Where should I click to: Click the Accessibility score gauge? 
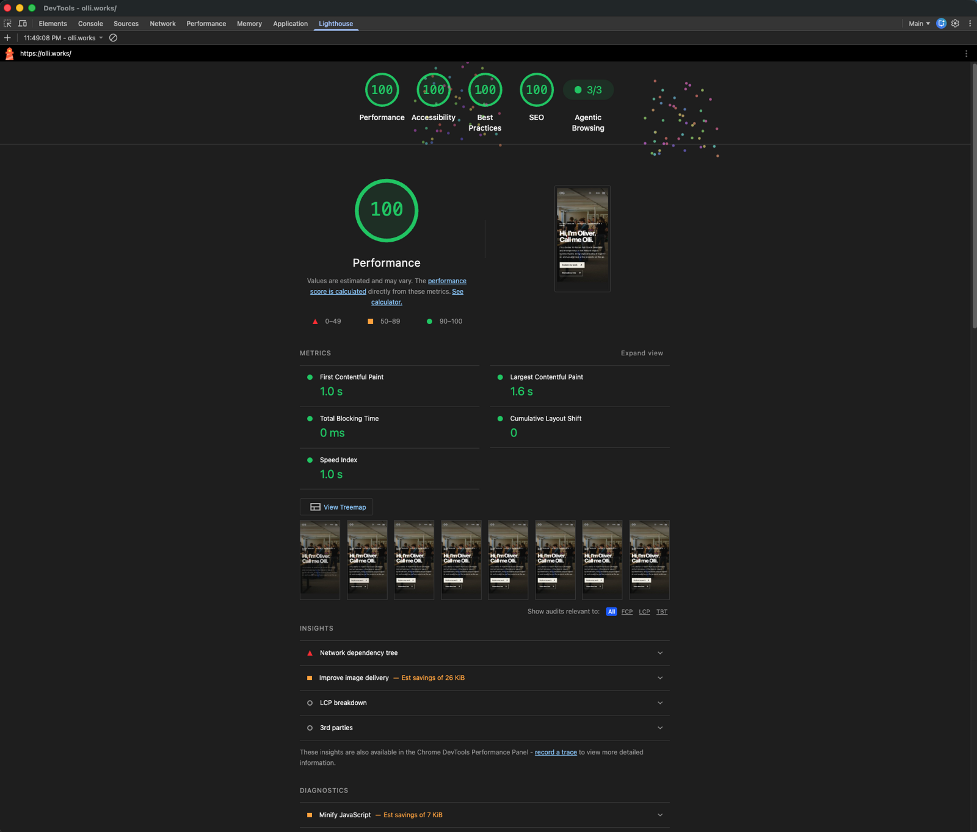434,90
